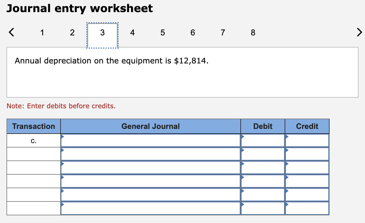Click the Debit field in third row
Screen dimensions: 365x223
pyautogui.click(x=263, y=168)
